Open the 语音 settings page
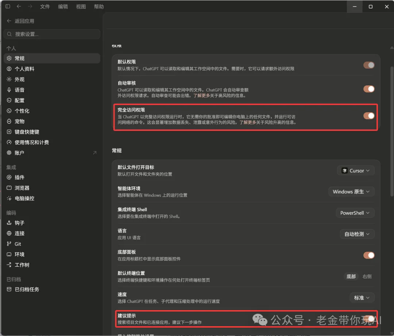The image size is (394, 336). coord(52,90)
